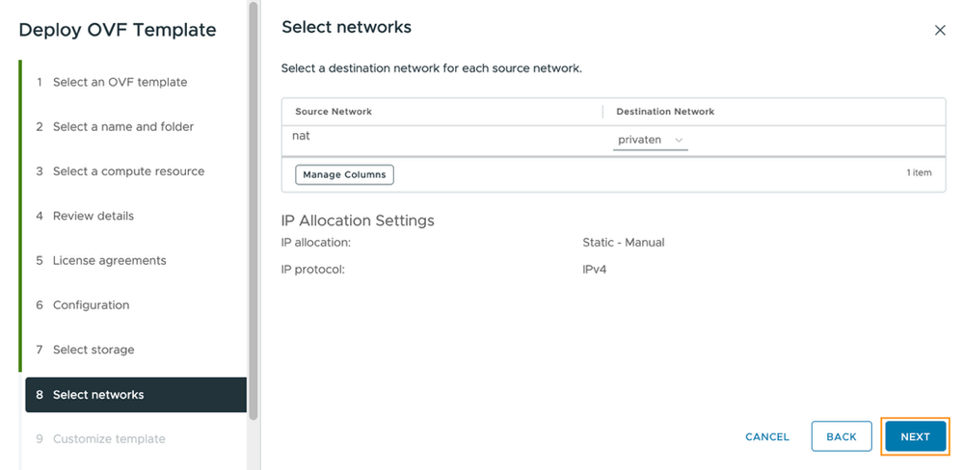Go back with the BACK button

(x=842, y=436)
